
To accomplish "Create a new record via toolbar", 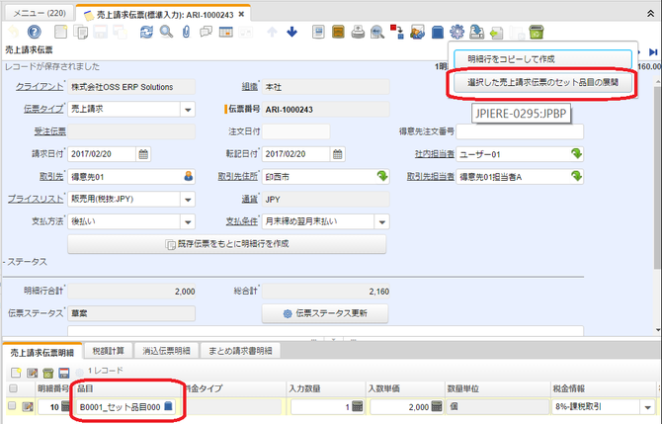I will 60,32.
